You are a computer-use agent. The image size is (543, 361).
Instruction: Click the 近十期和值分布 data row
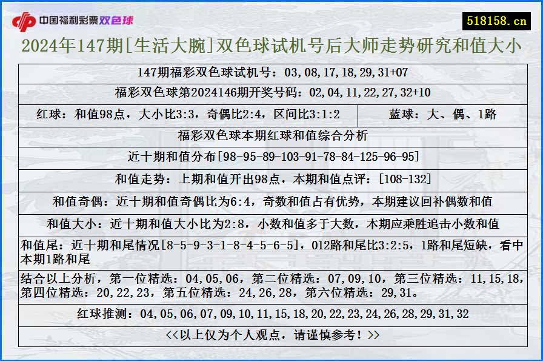click(x=271, y=156)
